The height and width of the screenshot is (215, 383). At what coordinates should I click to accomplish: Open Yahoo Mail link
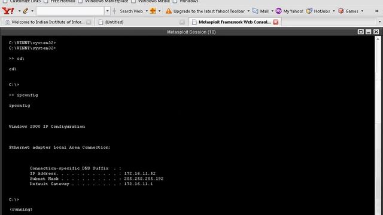tap(265, 11)
